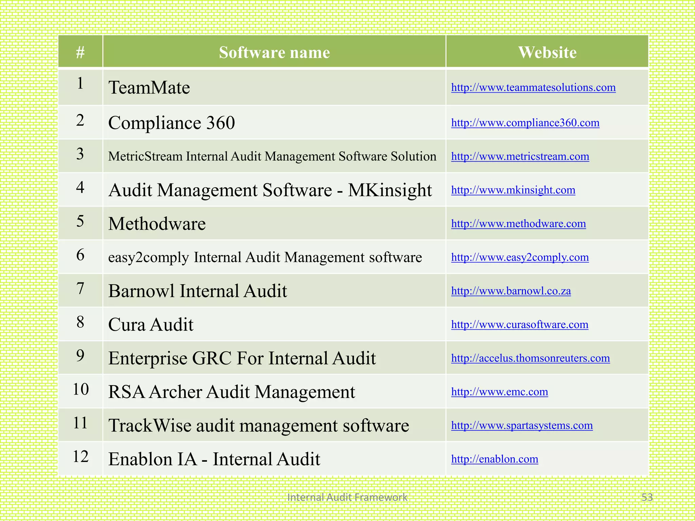Image resolution: width=695 pixels, height=521 pixels.
Task: Select the 'TeamMate' cell
Action: tap(274, 87)
